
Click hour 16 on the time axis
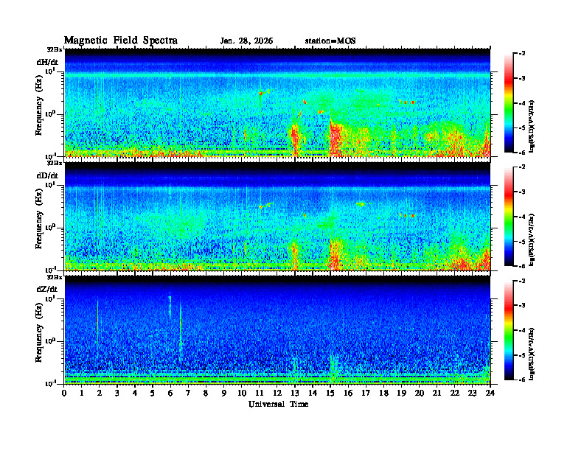(348, 394)
